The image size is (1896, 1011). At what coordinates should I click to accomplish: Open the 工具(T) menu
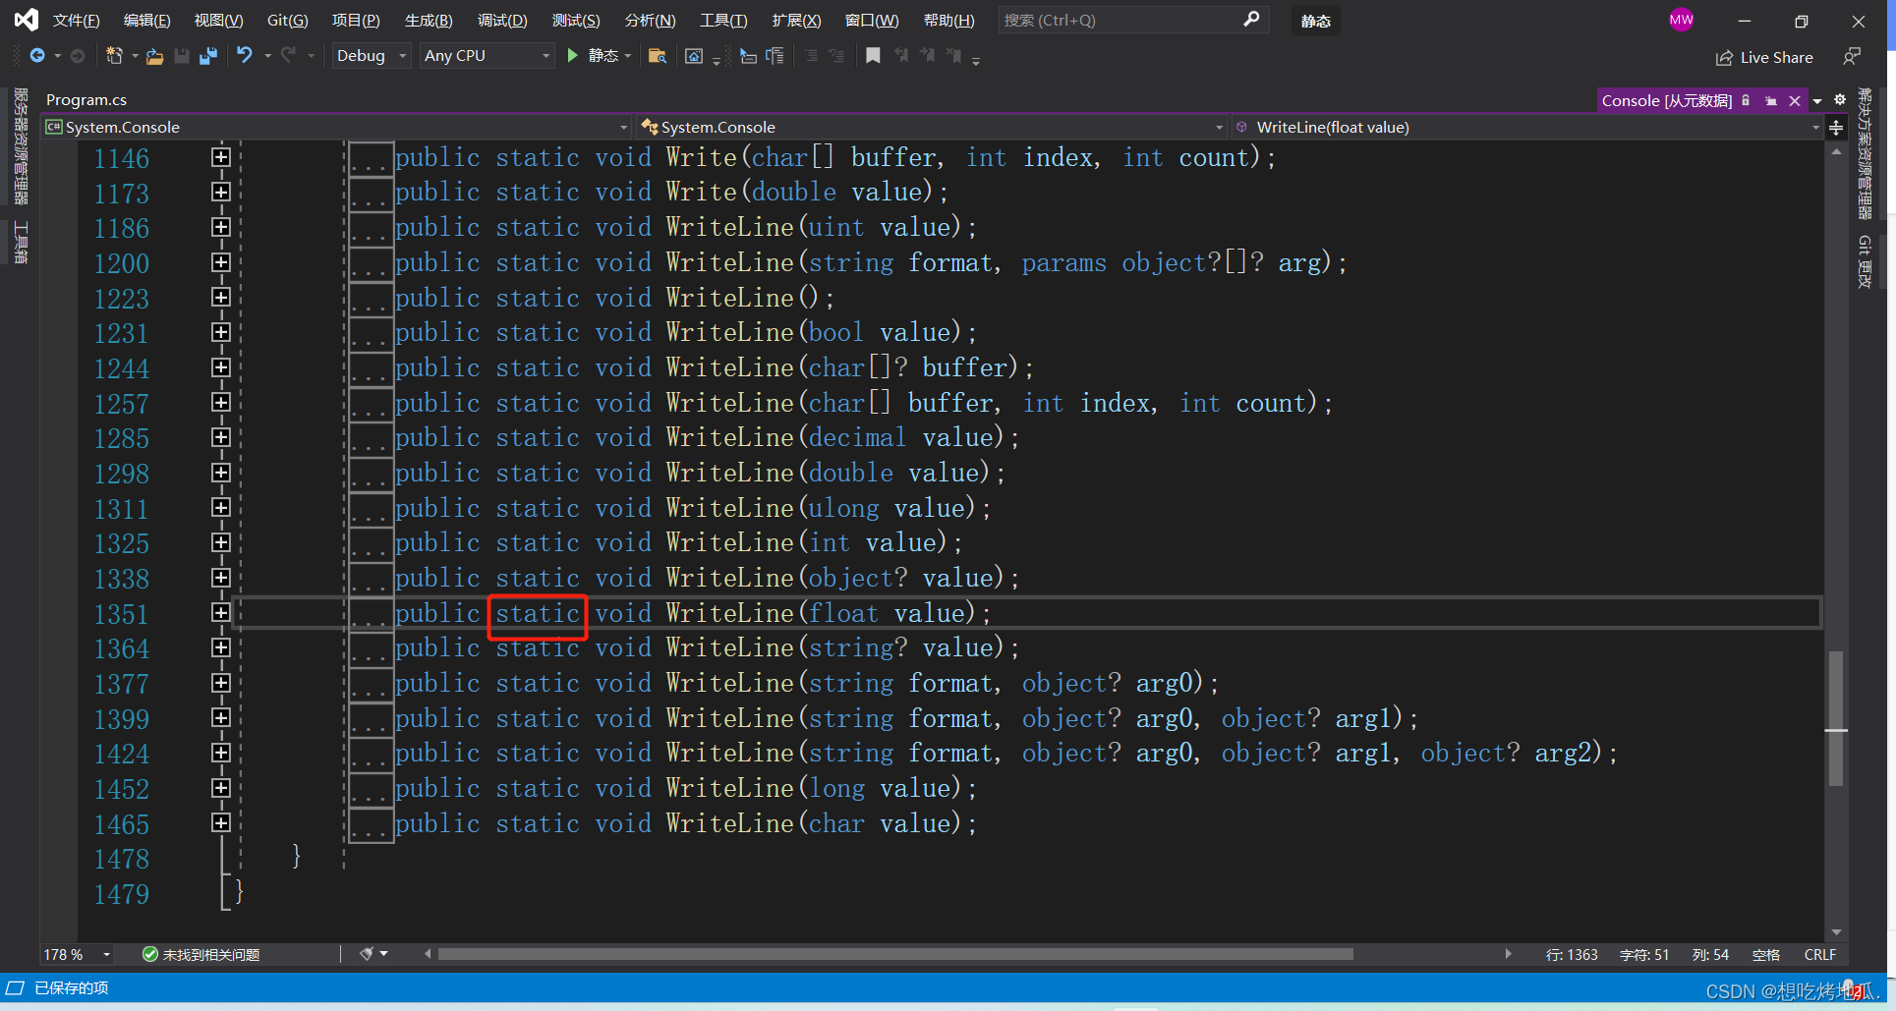(722, 20)
